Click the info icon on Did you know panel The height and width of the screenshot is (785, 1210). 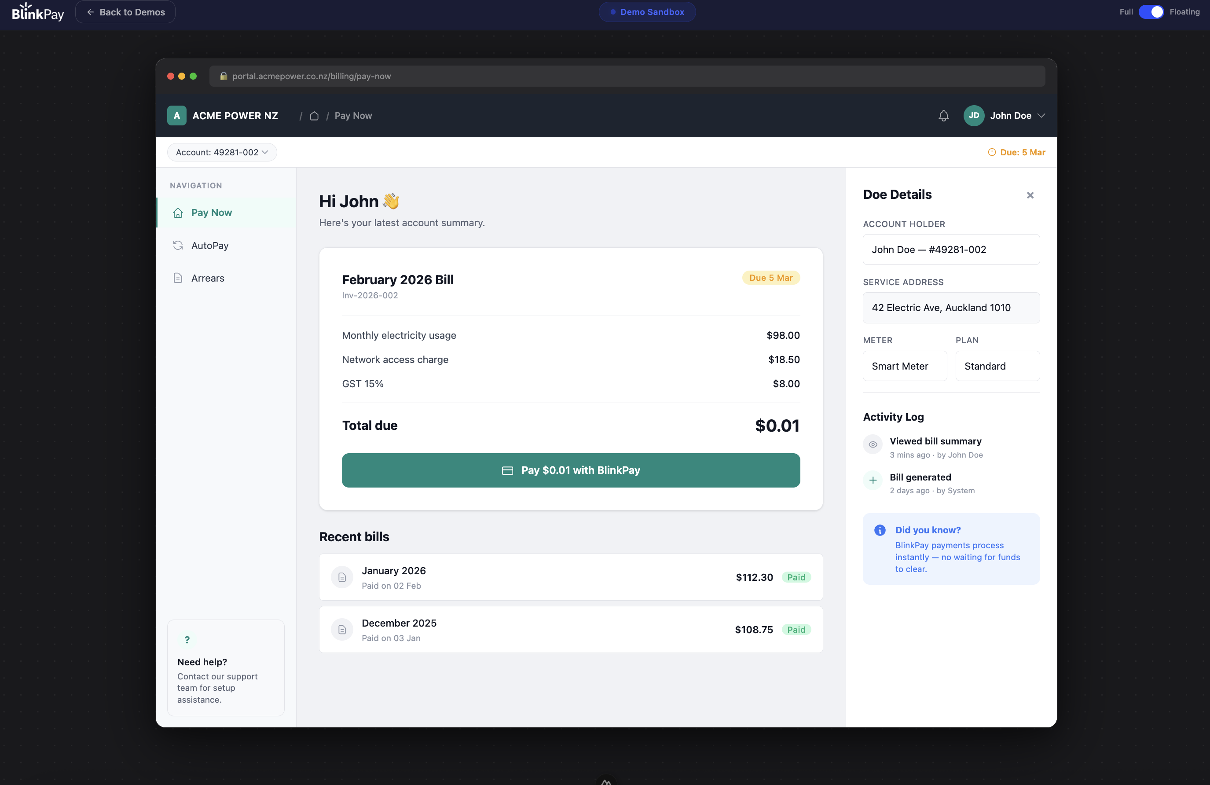(x=880, y=530)
